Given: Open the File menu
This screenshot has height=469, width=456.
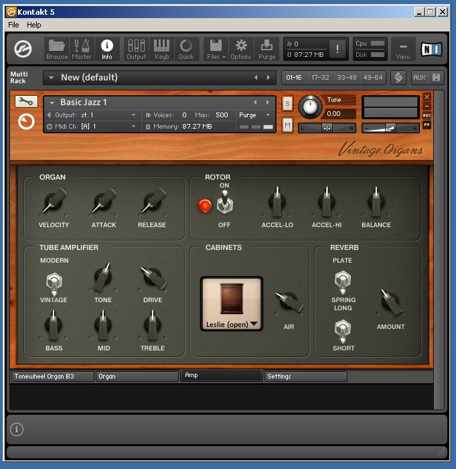Looking at the screenshot, I should tap(13, 25).
